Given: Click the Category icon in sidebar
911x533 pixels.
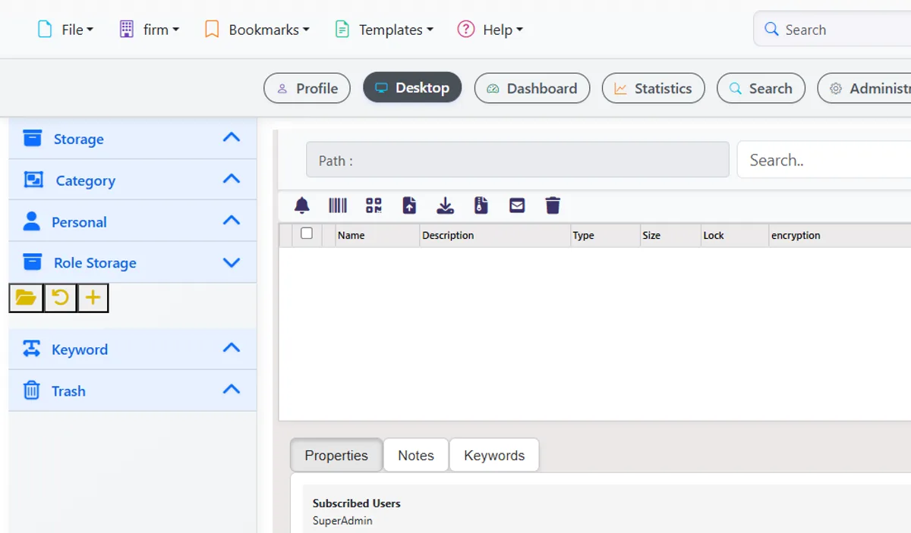Looking at the screenshot, I should pyautogui.click(x=33, y=180).
